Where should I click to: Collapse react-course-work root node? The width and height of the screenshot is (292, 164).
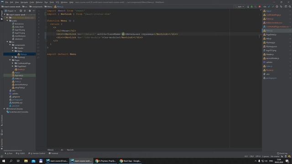click(x=5, y=15)
